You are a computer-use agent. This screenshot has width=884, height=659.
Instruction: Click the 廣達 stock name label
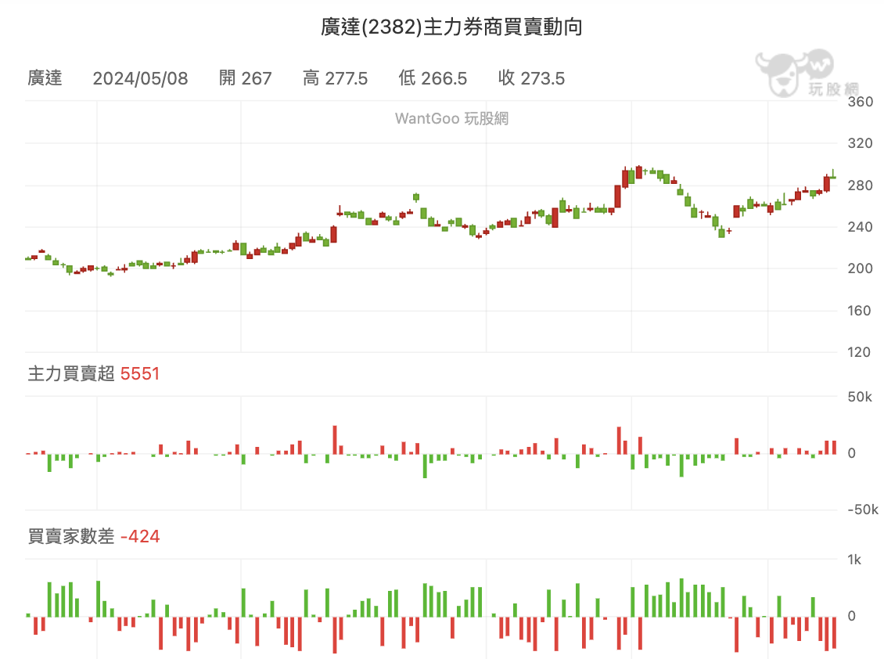tap(45, 78)
